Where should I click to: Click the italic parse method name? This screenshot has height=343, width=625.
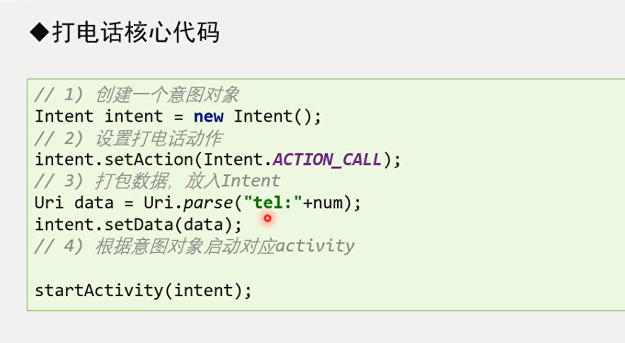coord(208,204)
